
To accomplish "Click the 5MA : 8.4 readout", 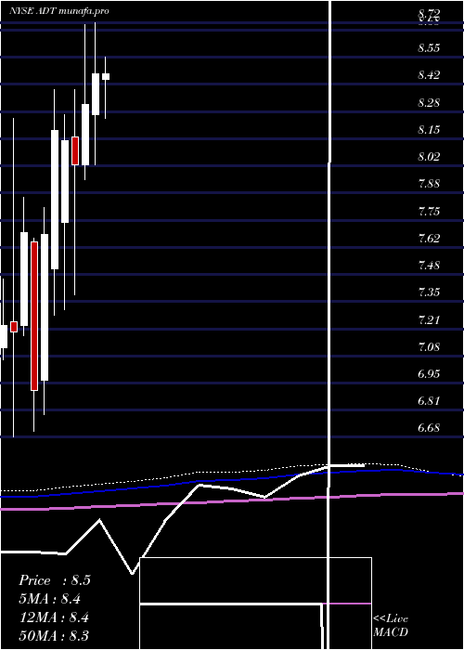I will pyautogui.click(x=50, y=599).
